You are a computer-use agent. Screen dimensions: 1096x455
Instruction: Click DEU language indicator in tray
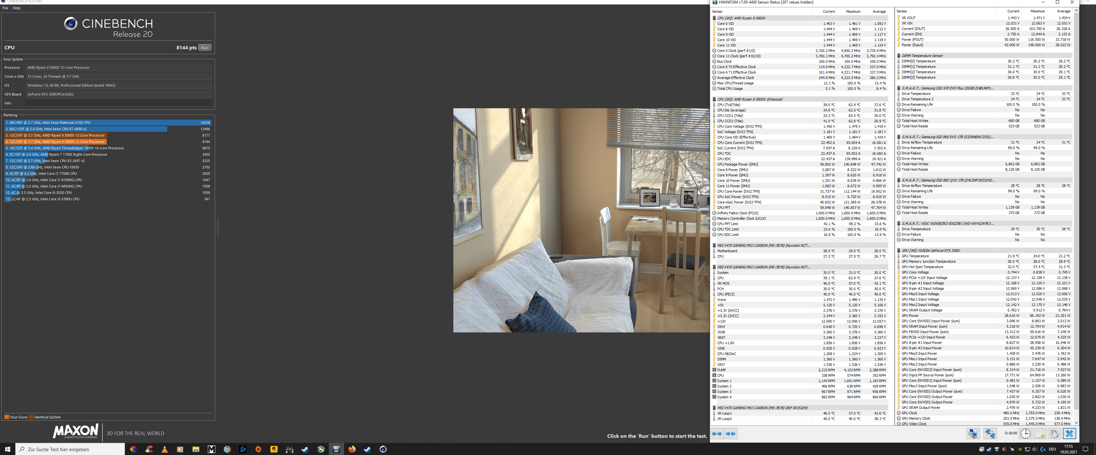click(x=1052, y=449)
